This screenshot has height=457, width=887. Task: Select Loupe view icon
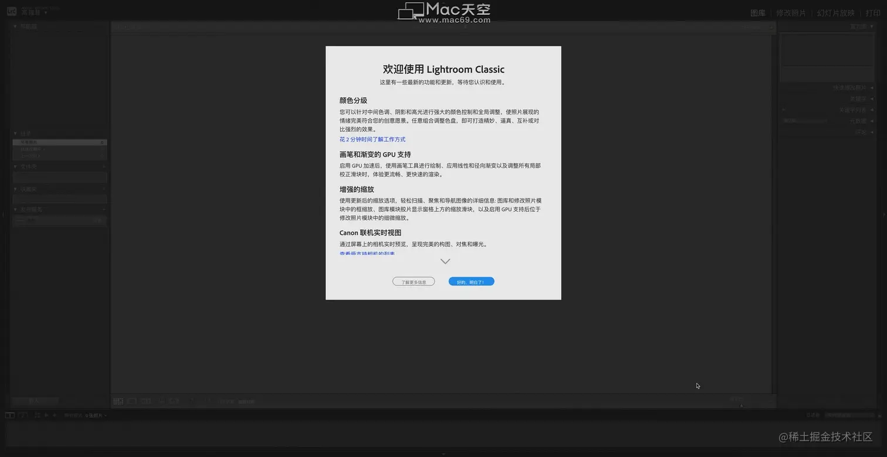pos(132,401)
